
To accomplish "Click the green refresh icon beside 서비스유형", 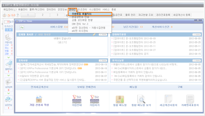I will (22, 27).
